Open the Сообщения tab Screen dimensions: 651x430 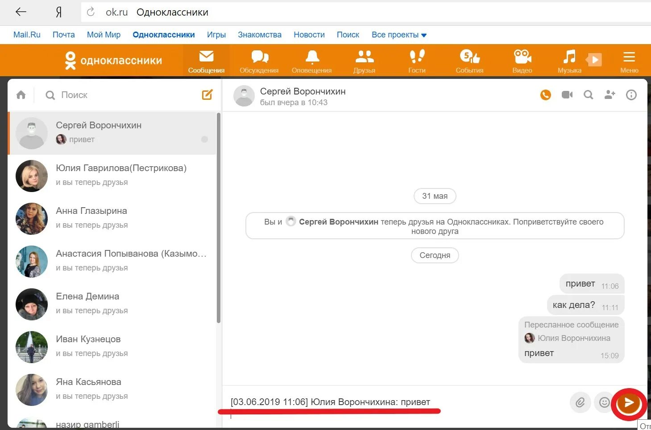(206, 61)
